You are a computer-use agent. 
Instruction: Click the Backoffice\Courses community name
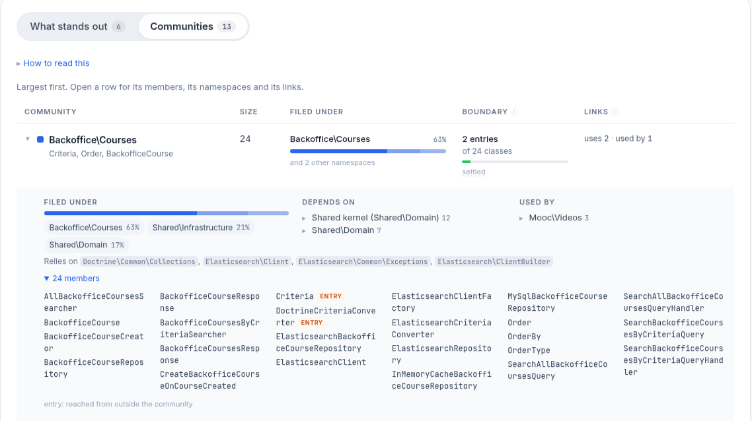tap(93, 140)
